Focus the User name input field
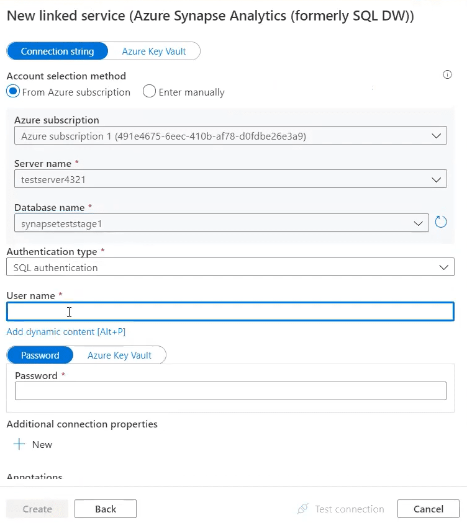Screen dimensions: 467x523 click(230, 311)
